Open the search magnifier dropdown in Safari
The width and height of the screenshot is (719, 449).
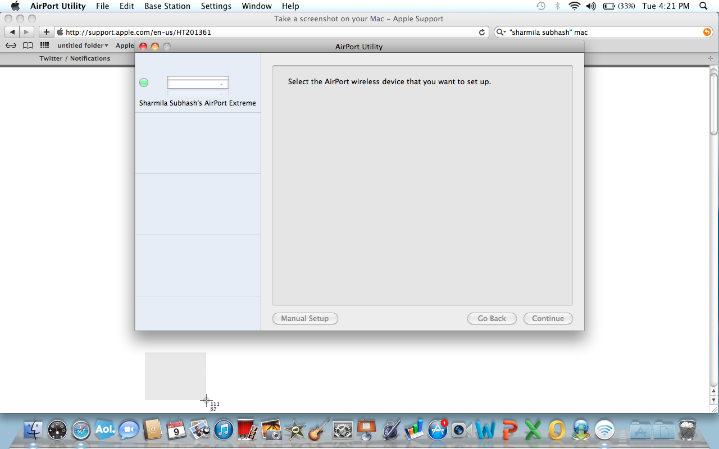(501, 32)
